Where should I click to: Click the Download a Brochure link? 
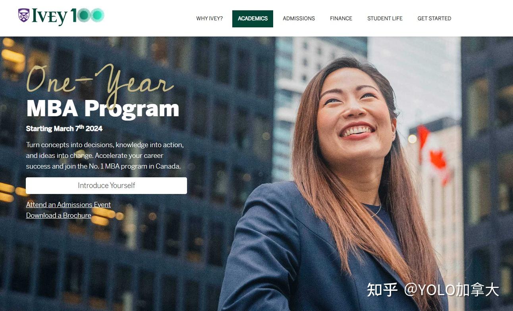[x=58, y=215]
